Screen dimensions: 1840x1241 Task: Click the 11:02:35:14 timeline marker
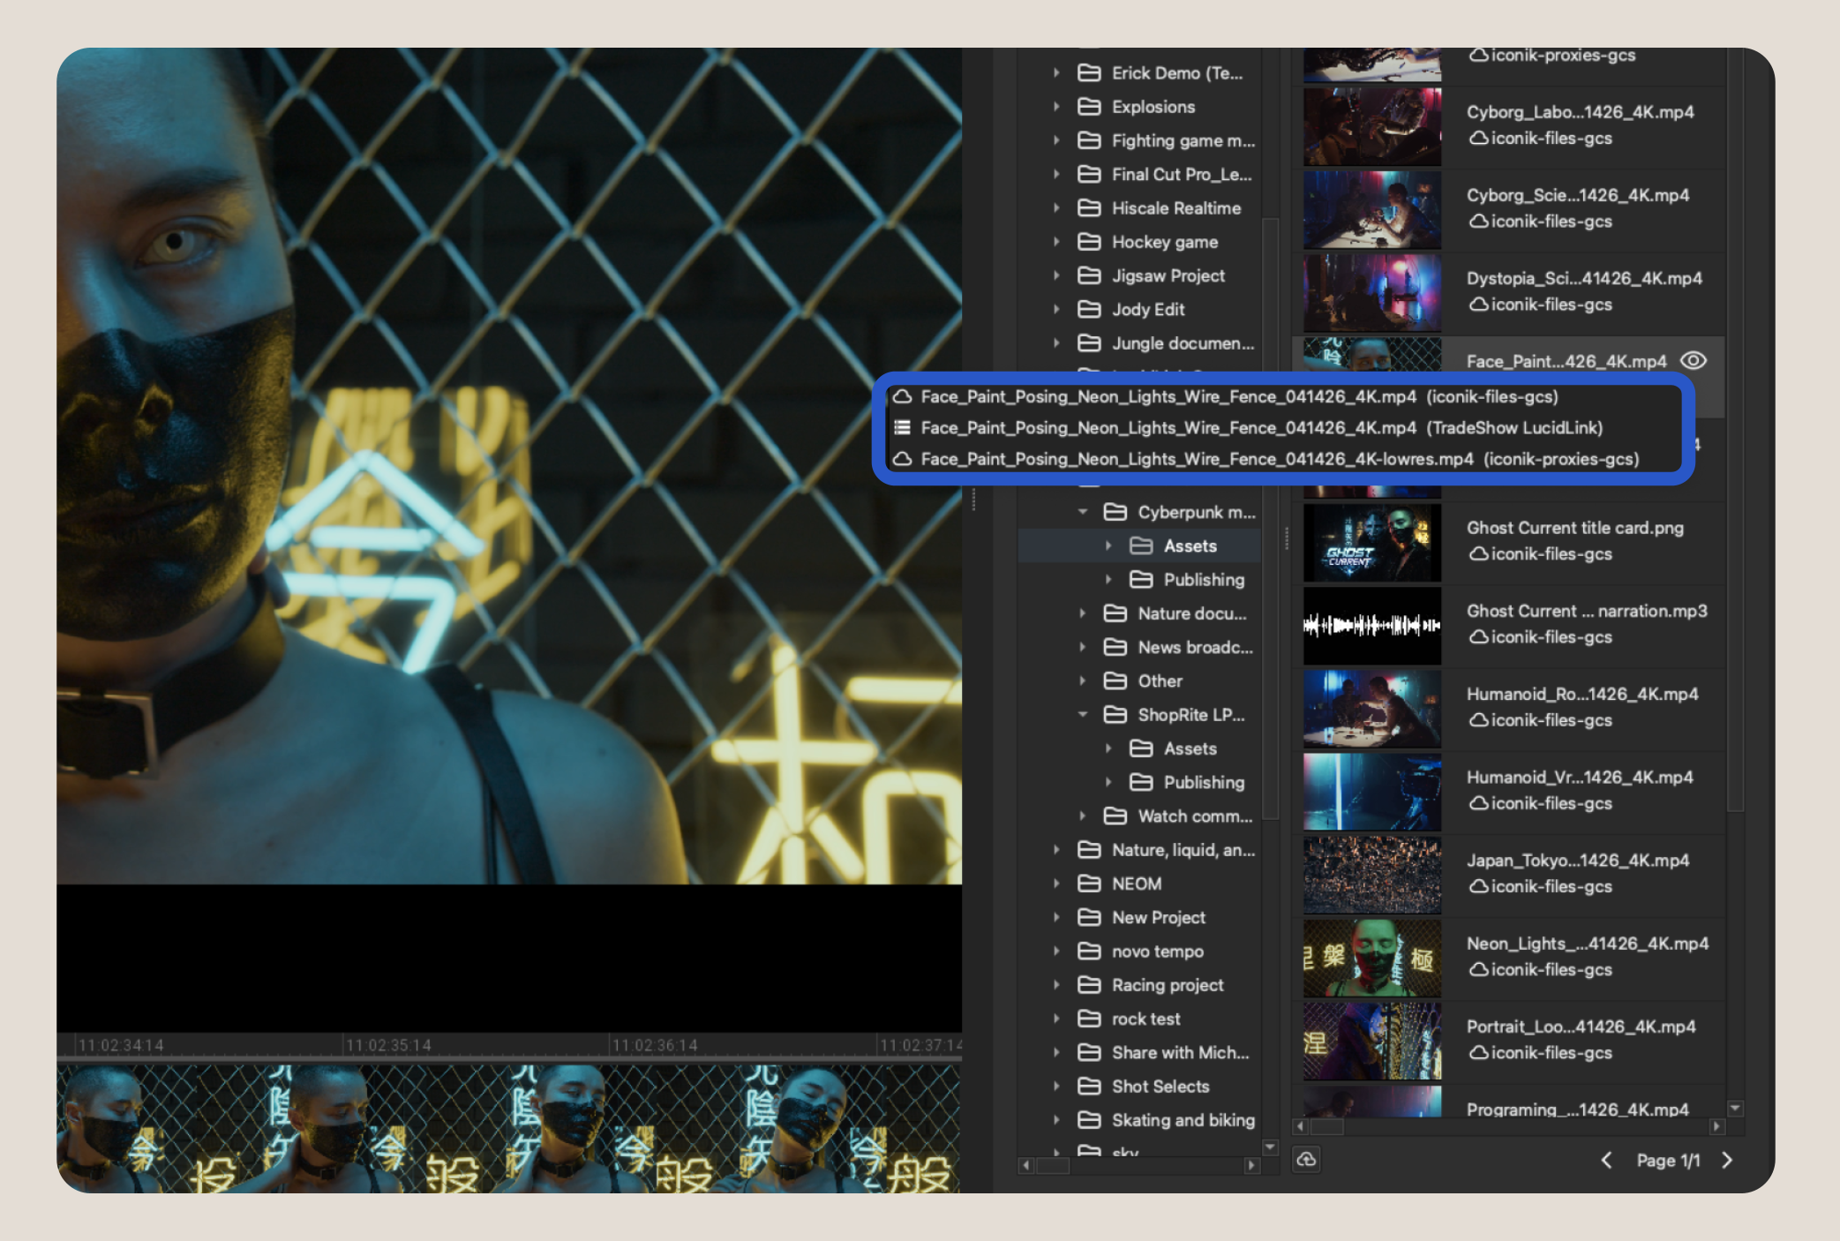(x=387, y=1045)
